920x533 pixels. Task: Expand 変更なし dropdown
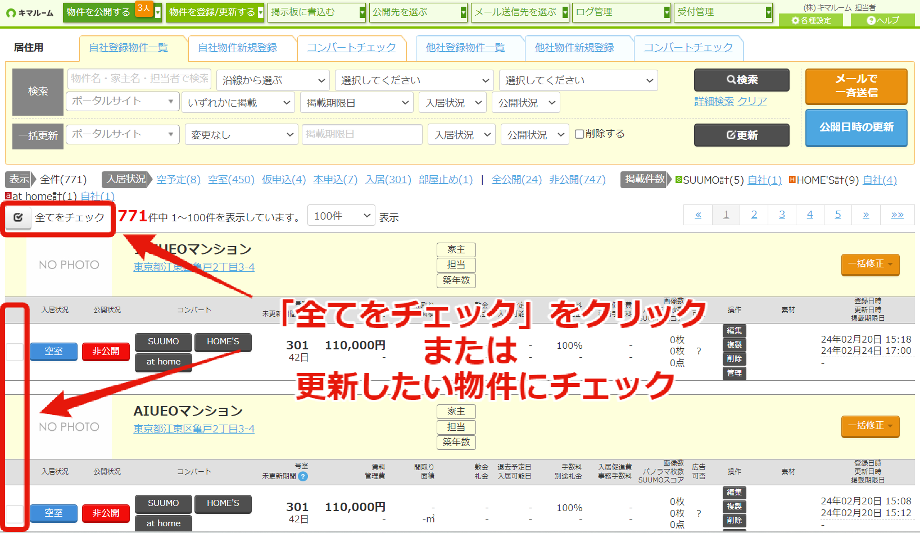pyautogui.click(x=242, y=135)
